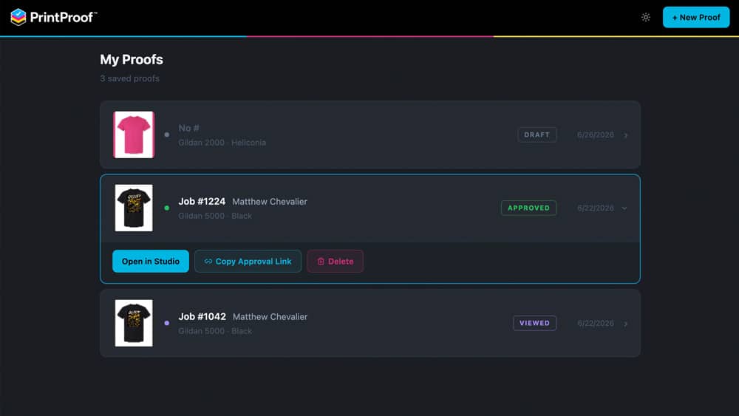Screen dimensions: 739x416
Task: Click the APPROVED status badge
Action: pos(529,208)
